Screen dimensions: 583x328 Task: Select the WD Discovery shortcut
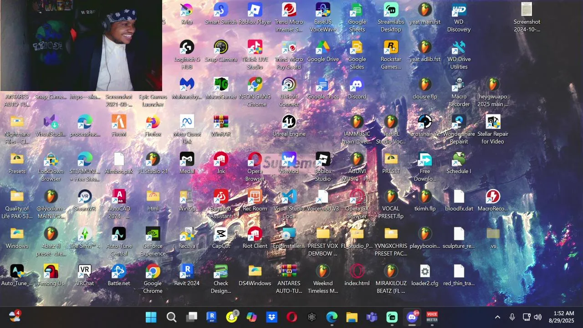point(459,17)
